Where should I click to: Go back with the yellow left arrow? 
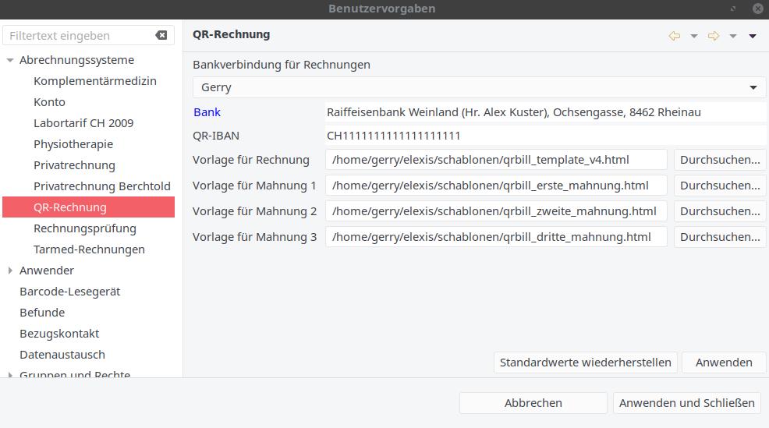675,36
